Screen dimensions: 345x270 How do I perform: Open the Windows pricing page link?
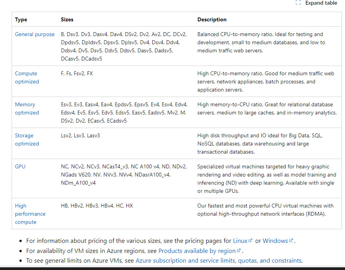pyautogui.click(x=275, y=241)
